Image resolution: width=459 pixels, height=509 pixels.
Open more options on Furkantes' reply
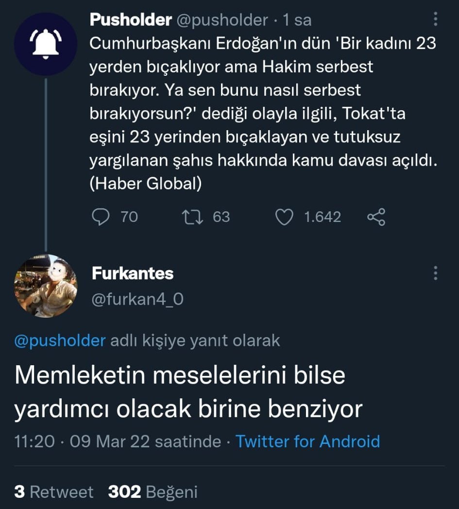tap(435, 273)
